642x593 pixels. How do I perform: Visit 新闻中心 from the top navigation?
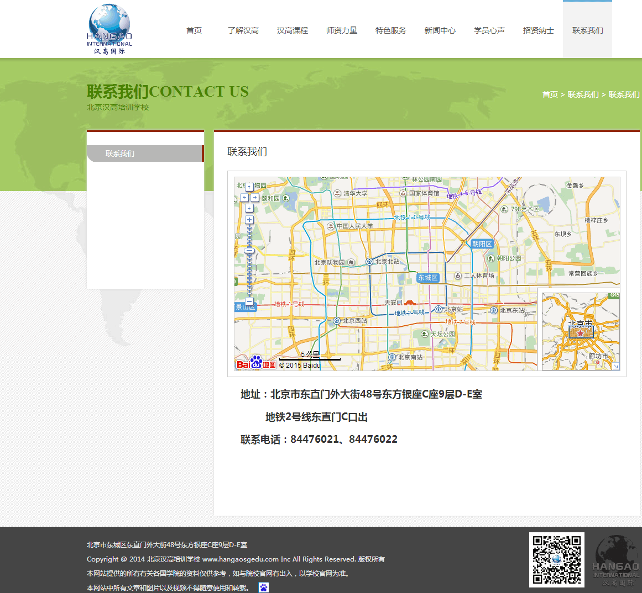[440, 30]
